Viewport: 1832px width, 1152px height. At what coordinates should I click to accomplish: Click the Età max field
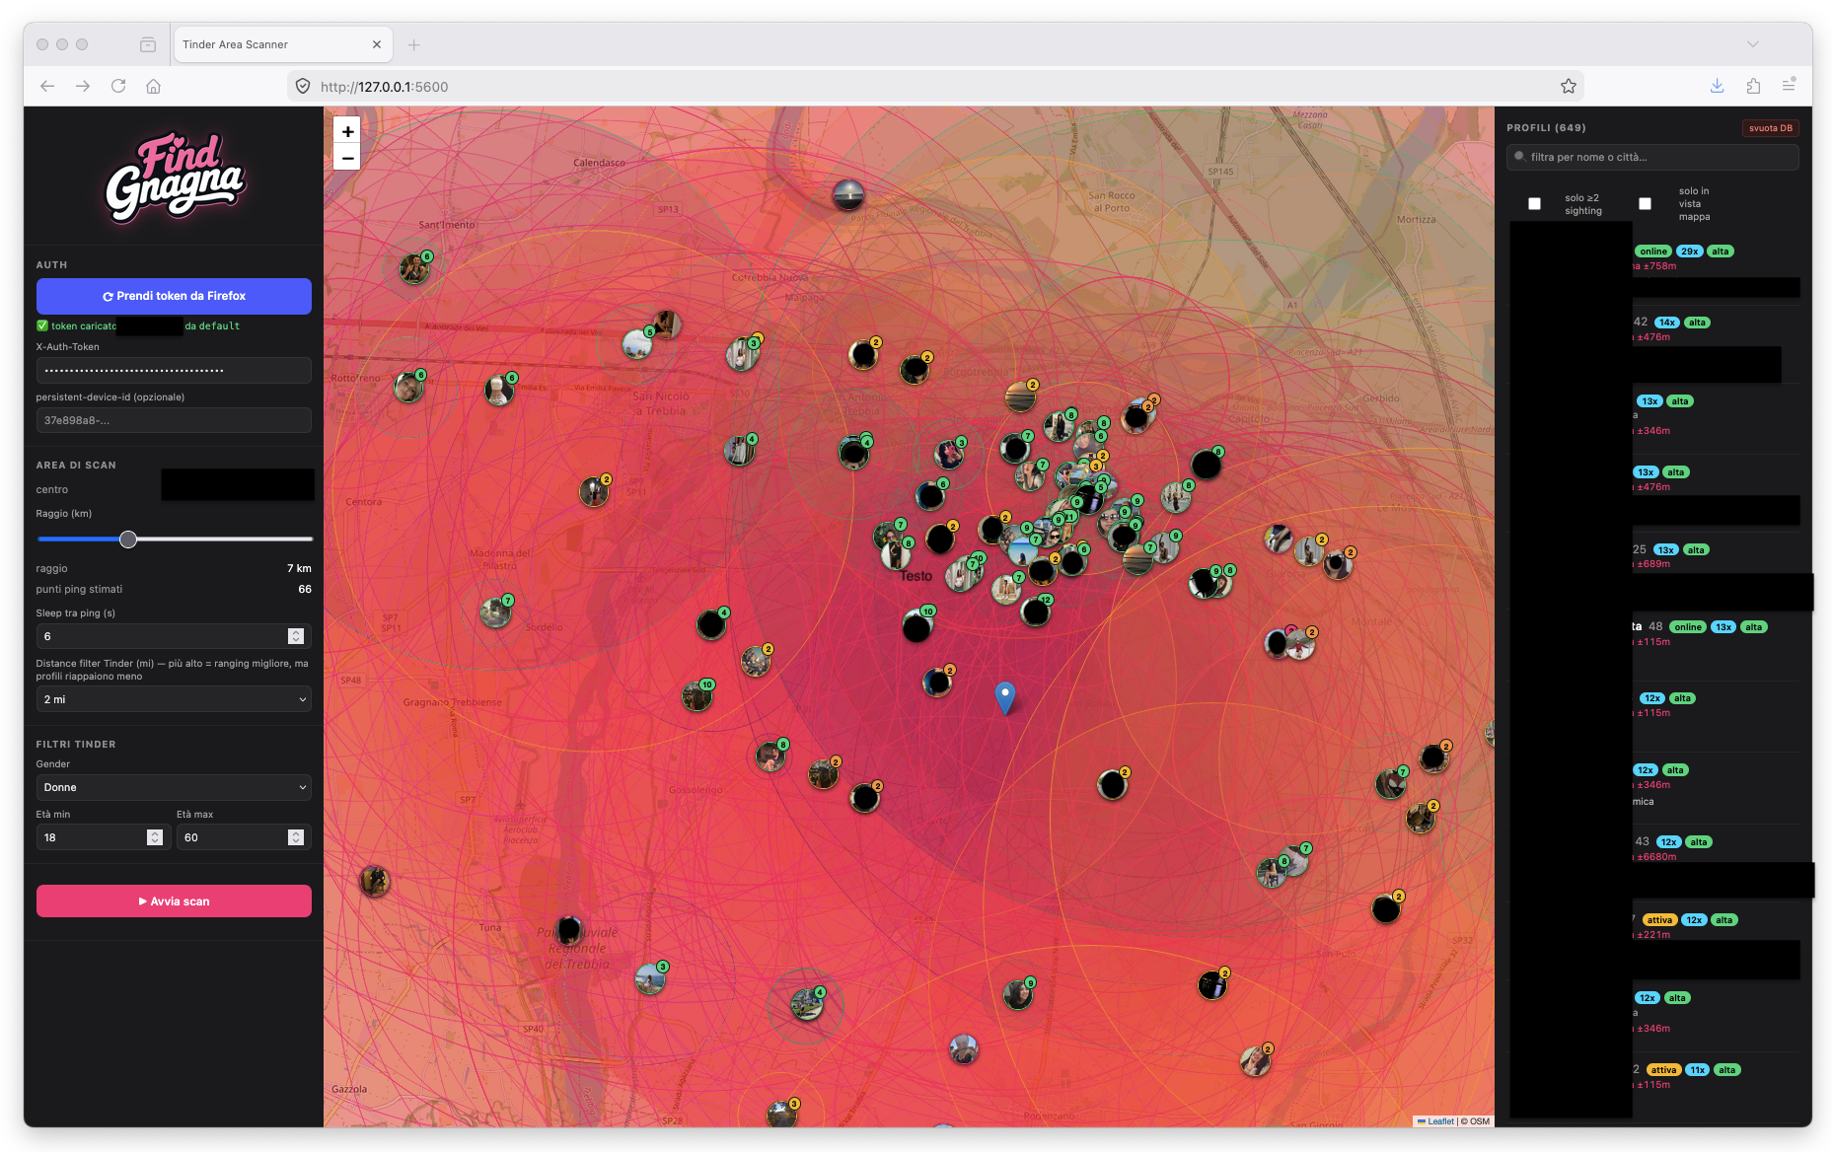(244, 837)
